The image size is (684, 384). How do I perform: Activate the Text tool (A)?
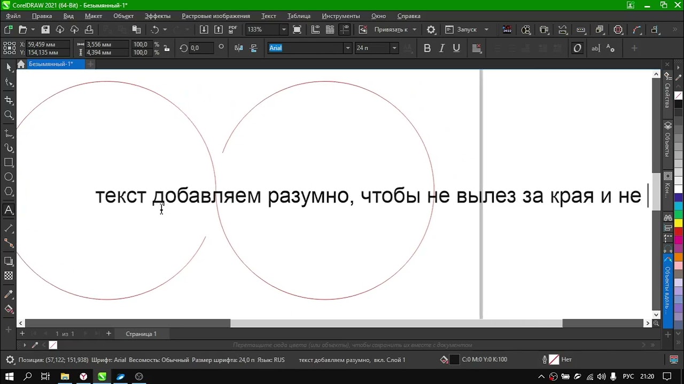pos(9,210)
